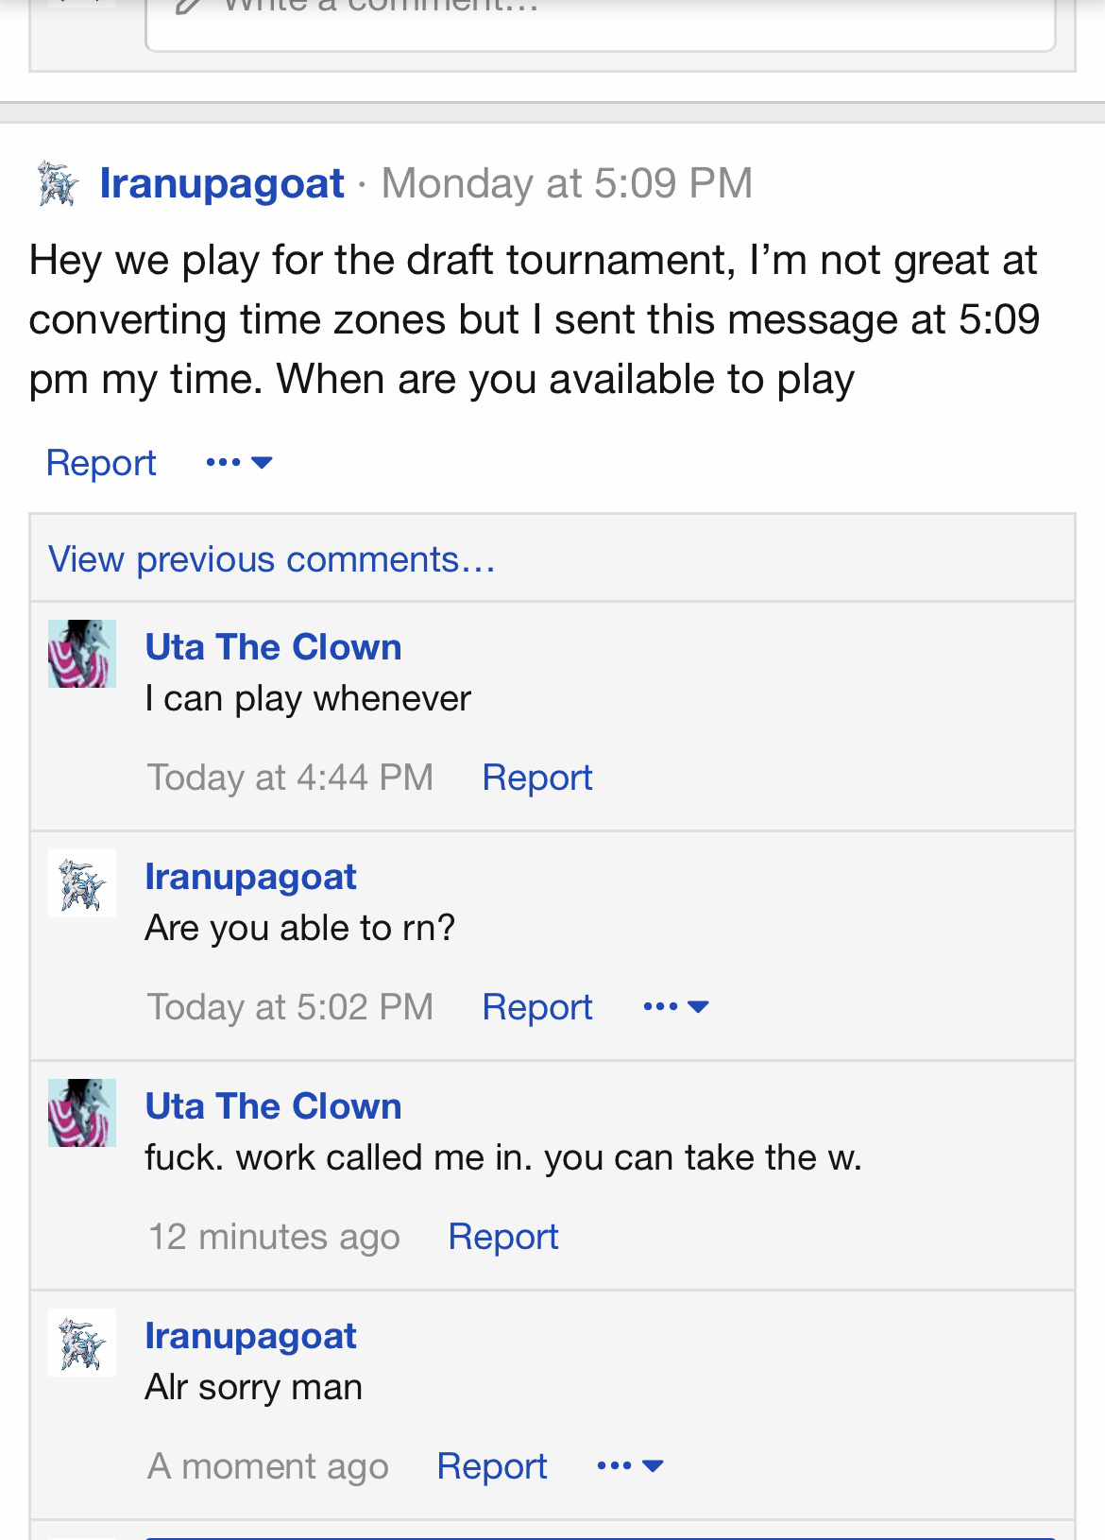Screen dimensions: 1105x1540
Task: Open Iranupagoat's avatar beside the Monday post
Action: [x=58, y=183]
